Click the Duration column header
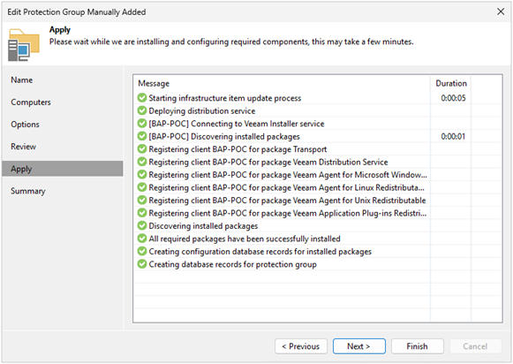Image resolution: width=513 pixels, height=364 pixels. tap(451, 83)
